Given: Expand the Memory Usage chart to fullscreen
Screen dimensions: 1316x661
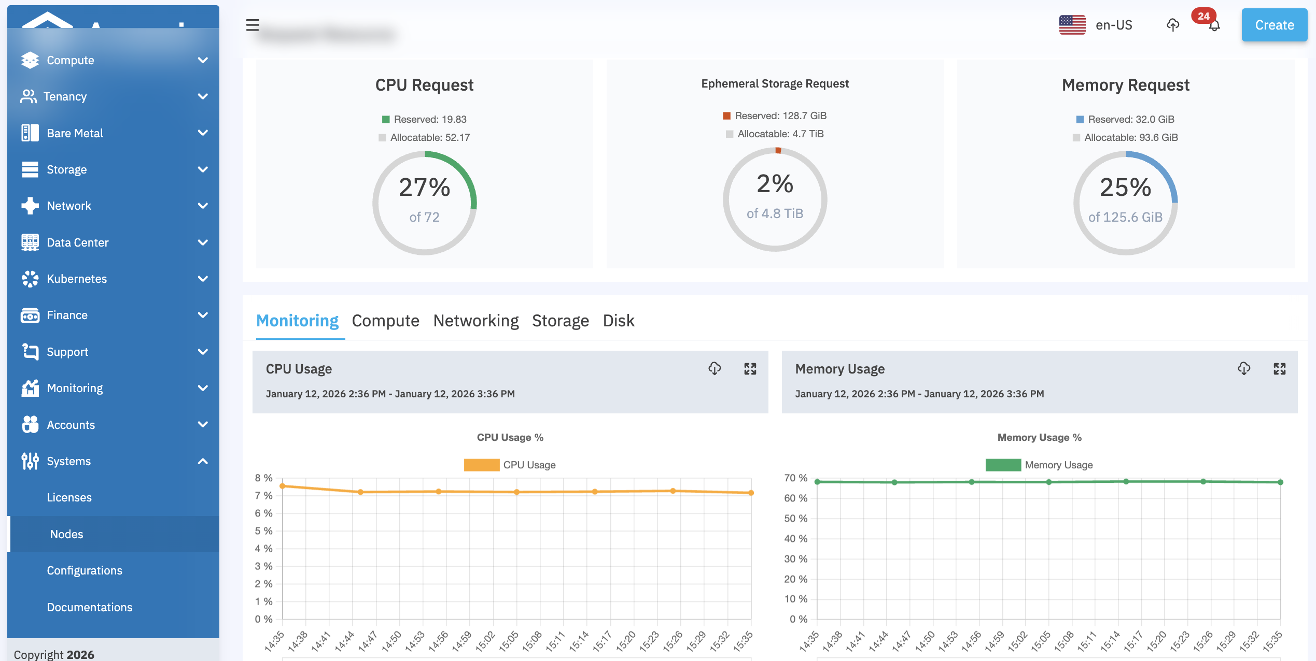Looking at the screenshot, I should [1280, 369].
